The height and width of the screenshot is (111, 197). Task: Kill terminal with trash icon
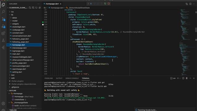click(x=187, y=78)
